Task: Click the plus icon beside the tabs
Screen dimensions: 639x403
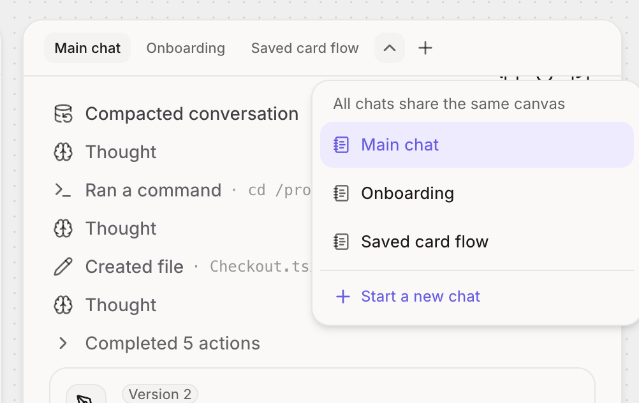Action: point(425,48)
